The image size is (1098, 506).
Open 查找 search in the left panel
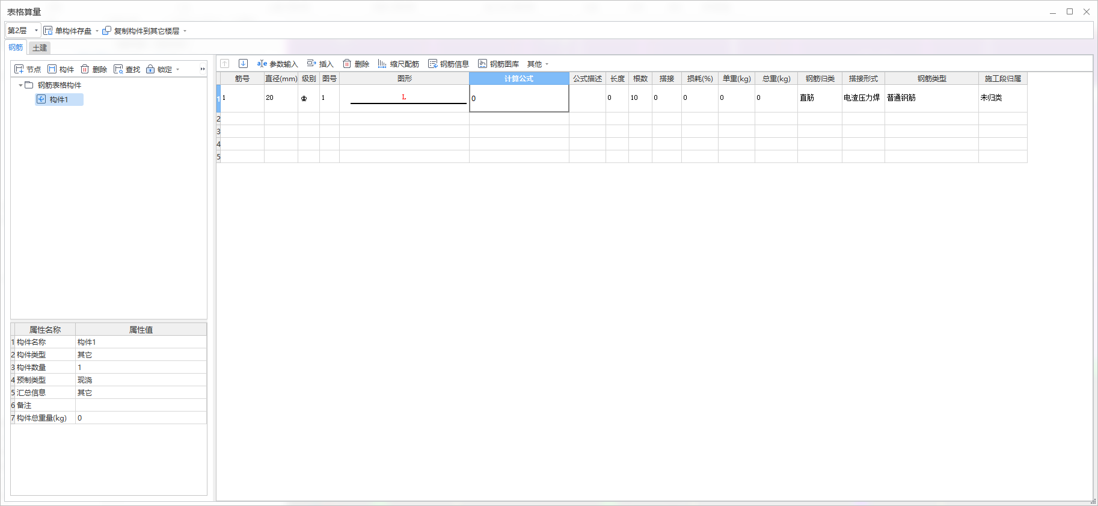(127, 69)
